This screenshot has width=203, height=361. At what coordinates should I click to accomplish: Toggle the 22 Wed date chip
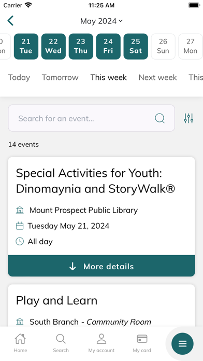click(53, 46)
